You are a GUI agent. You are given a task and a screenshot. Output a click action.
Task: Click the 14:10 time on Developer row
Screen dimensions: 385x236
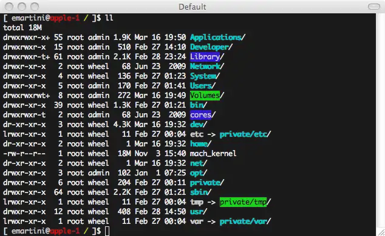[x=175, y=47]
